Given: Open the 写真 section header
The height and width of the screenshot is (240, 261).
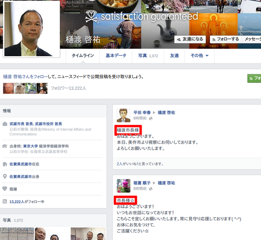Looking at the screenshot, I should coord(7,220).
